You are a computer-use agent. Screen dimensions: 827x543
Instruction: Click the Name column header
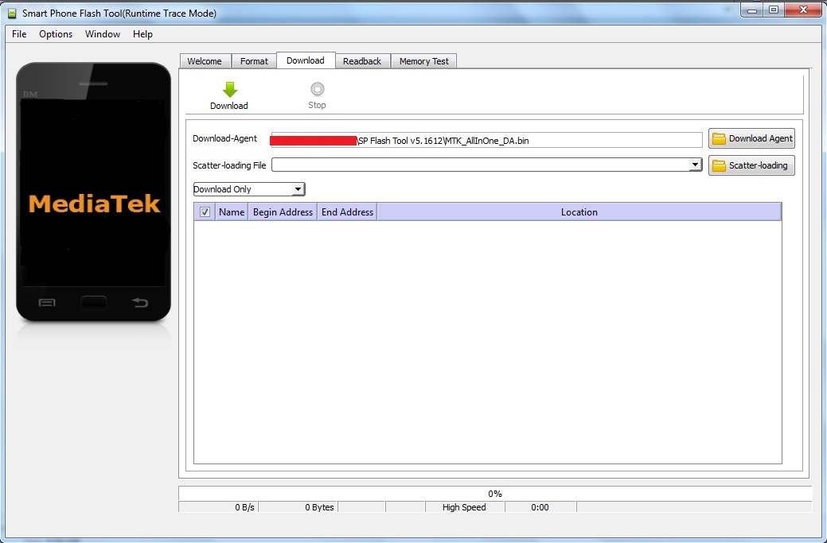click(232, 211)
